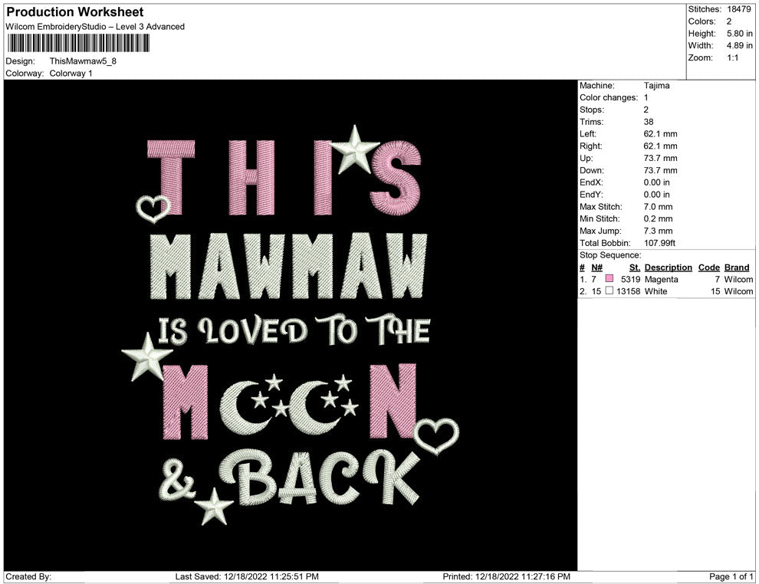The width and height of the screenshot is (759, 584).
Task: Click the Description column header
Action: click(x=668, y=267)
